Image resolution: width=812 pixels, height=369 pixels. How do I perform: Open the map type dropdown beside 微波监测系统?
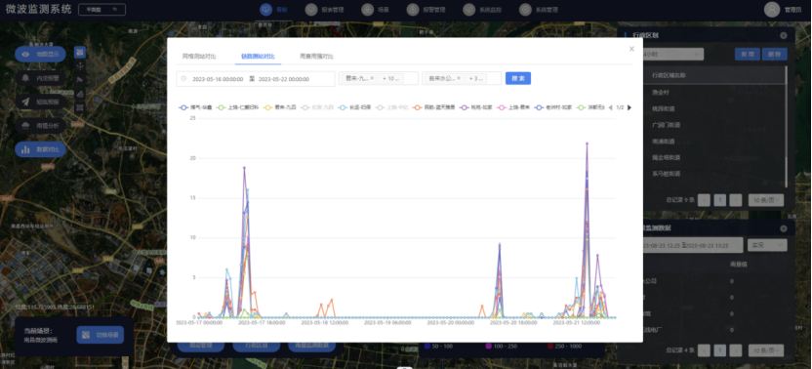click(x=102, y=10)
